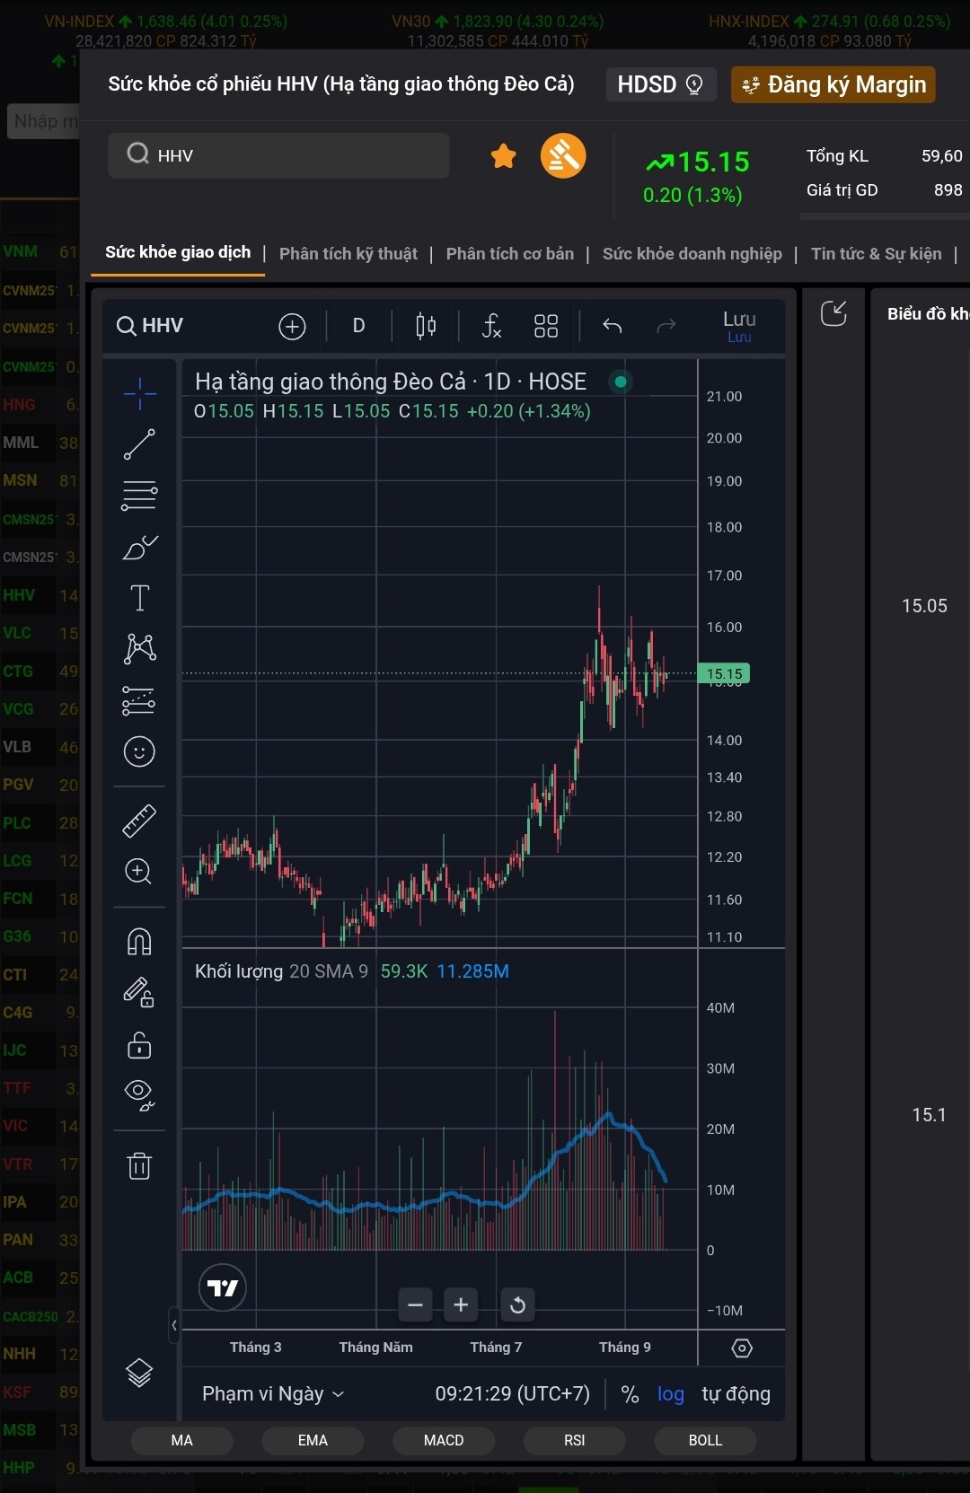Select the text annotation tool
The image size is (970, 1493).
[139, 598]
